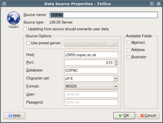Open the Character set dropdown arrow

coord(116,78)
